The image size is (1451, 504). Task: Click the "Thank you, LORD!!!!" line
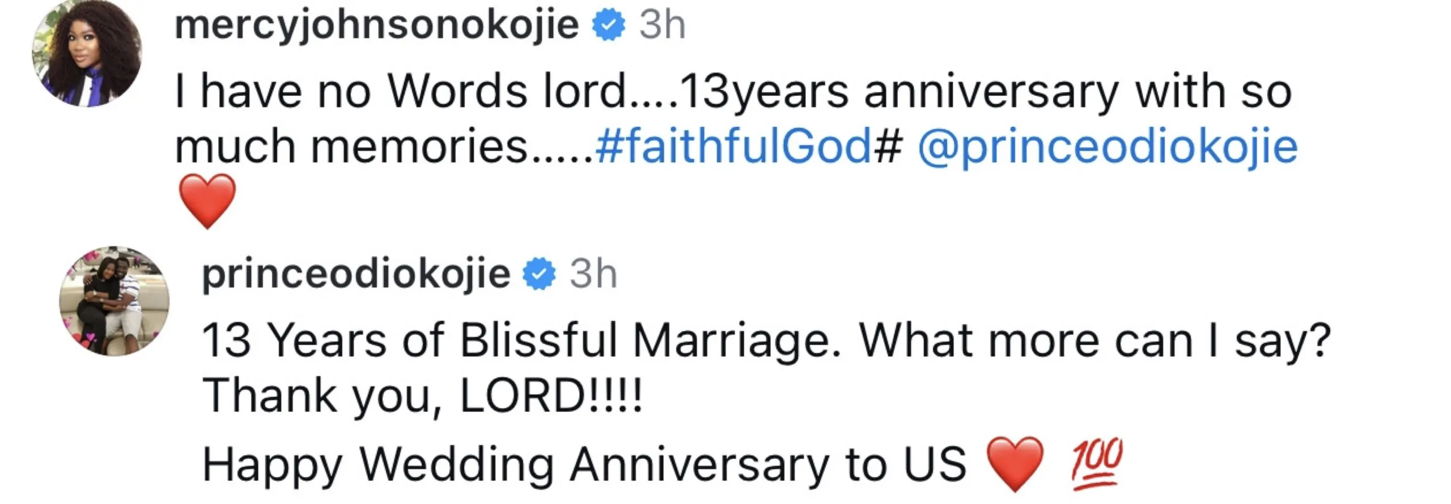click(422, 396)
